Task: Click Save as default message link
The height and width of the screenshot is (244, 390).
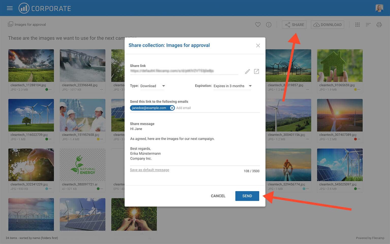Action: pyautogui.click(x=150, y=170)
